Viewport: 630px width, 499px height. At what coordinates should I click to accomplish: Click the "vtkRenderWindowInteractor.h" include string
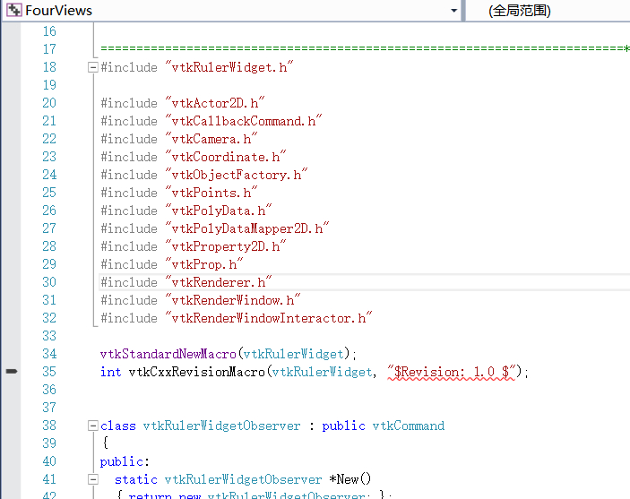268,318
